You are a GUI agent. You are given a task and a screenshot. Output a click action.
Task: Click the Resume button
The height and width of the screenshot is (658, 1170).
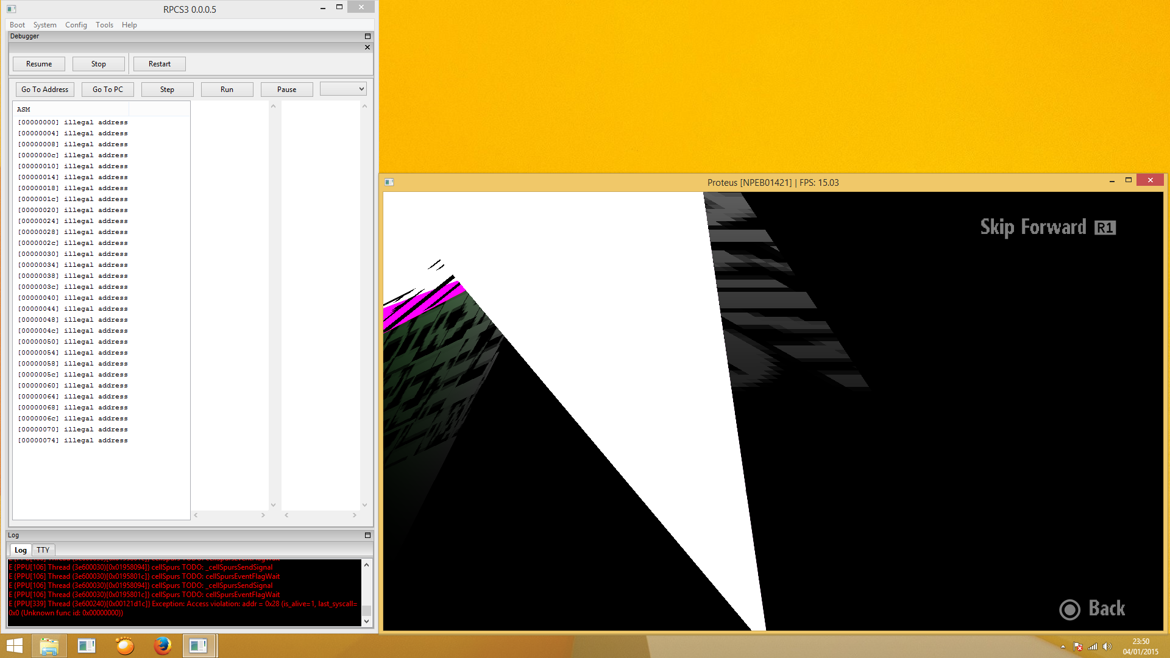pos(39,64)
